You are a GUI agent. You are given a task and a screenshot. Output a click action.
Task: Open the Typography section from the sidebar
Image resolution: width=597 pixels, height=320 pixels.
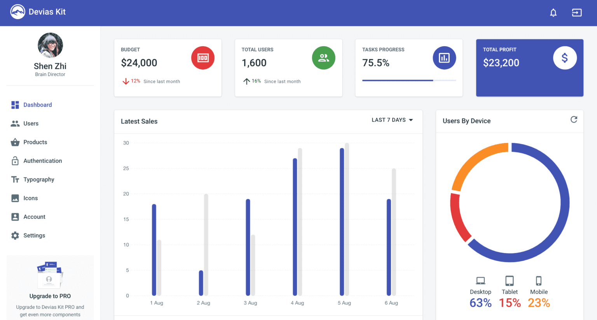pos(39,179)
